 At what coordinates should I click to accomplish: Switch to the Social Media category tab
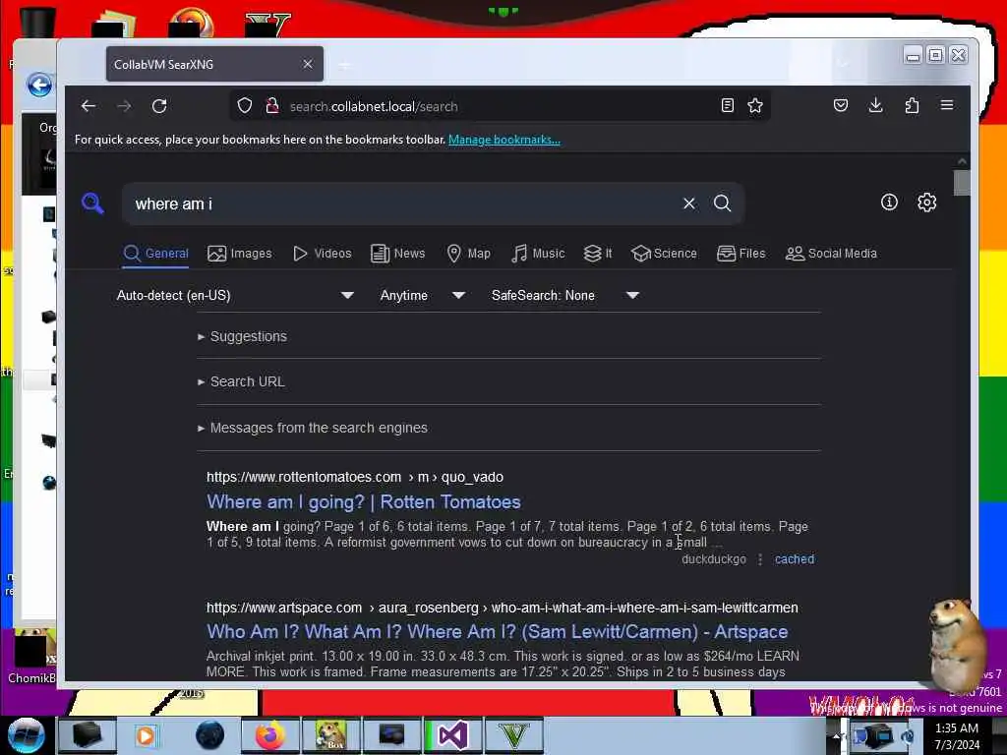coord(831,254)
